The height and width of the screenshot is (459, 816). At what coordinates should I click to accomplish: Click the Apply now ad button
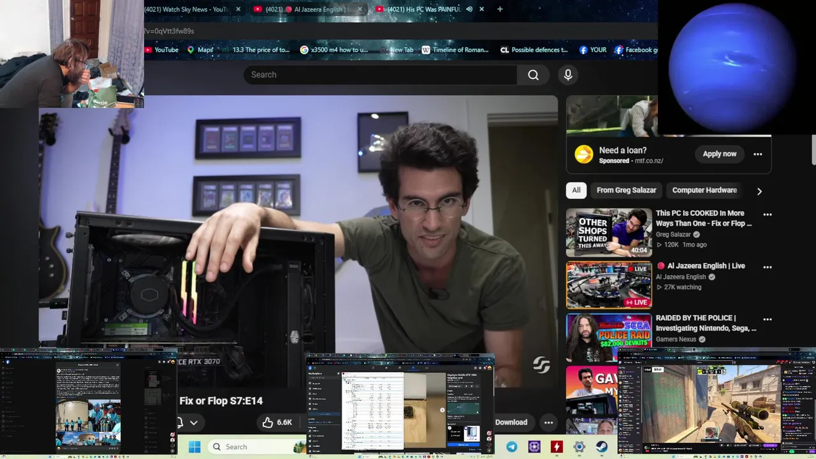click(719, 154)
